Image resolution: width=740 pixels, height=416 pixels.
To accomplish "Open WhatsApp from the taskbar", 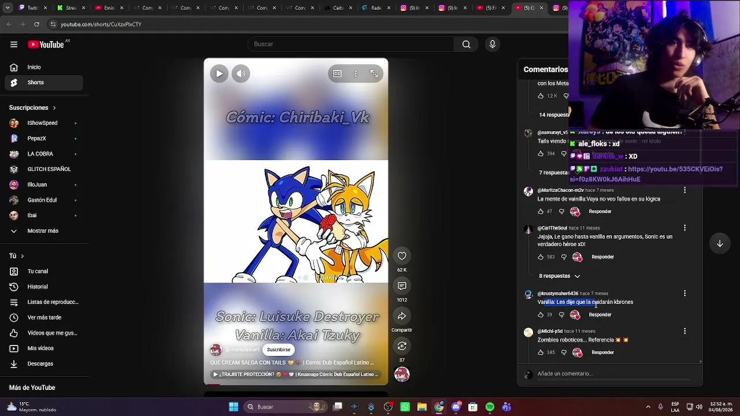I will point(405,407).
